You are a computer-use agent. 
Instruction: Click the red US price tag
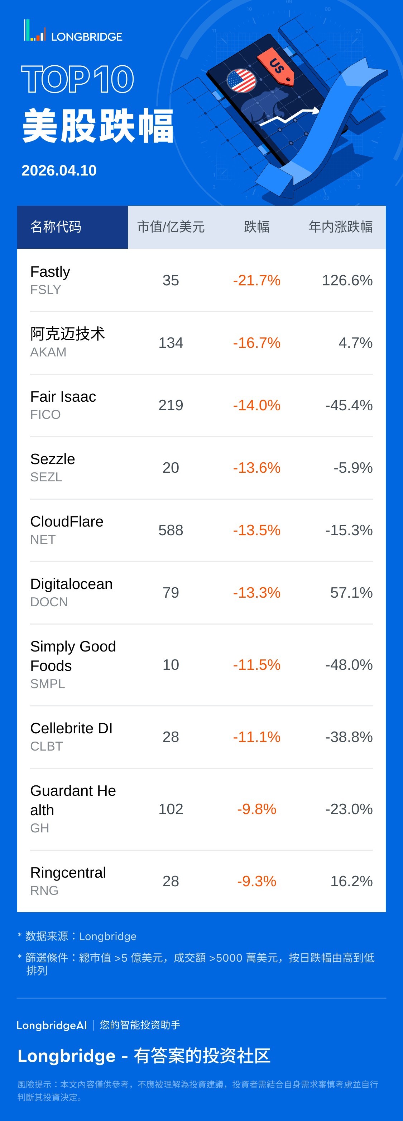tap(276, 66)
